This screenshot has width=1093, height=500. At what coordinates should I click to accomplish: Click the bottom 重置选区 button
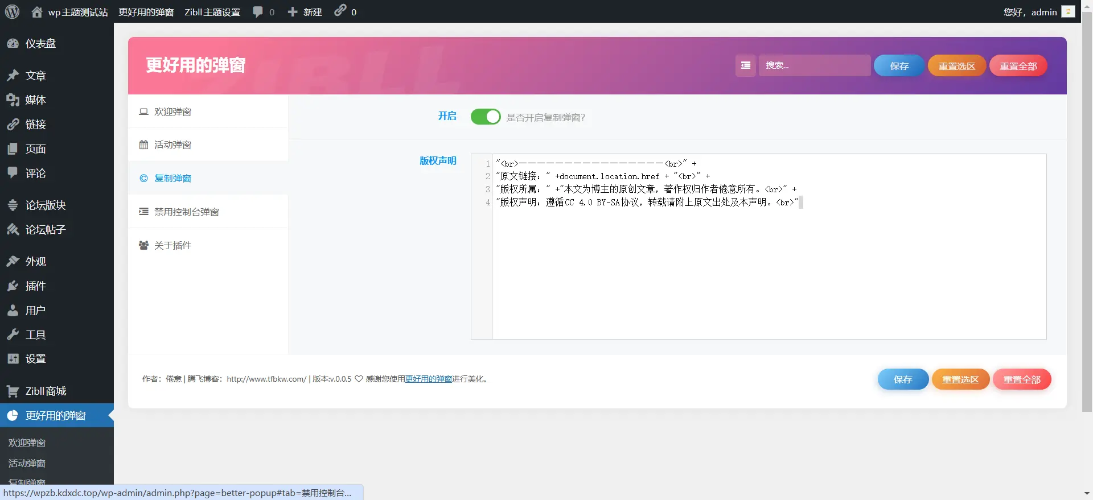(x=960, y=379)
